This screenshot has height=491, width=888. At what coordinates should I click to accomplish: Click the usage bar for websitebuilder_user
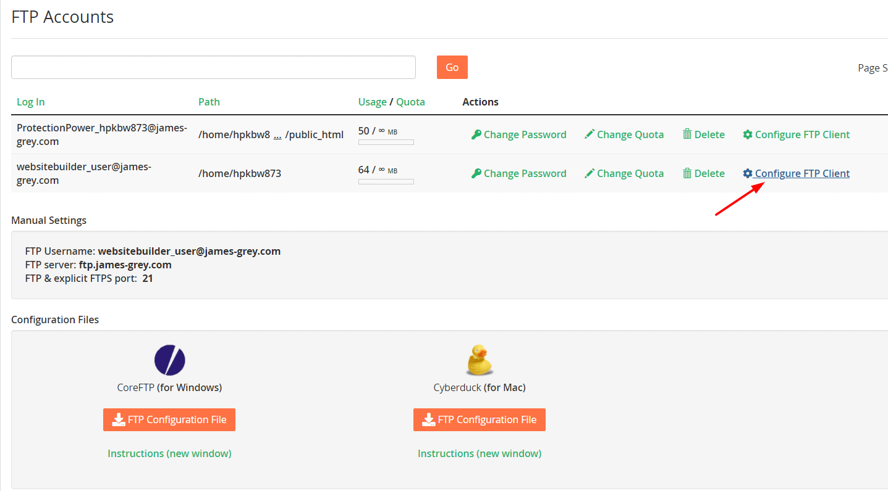pyautogui.click(x=386, y=181)
